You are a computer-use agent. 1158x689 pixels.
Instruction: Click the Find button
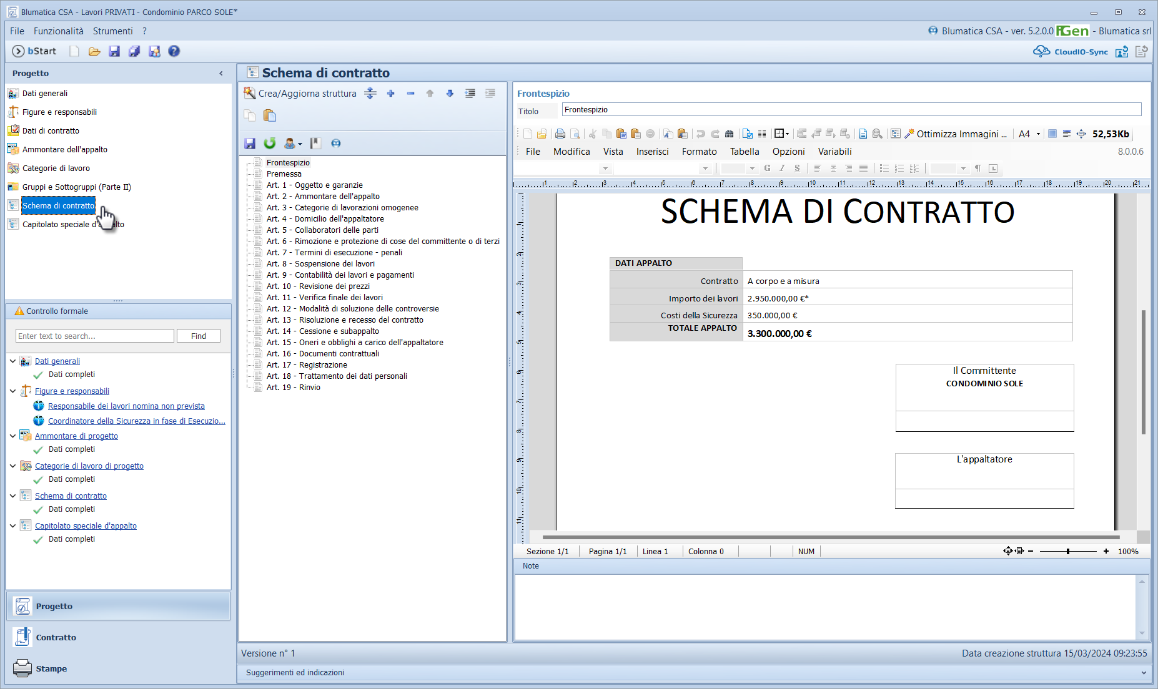pos(199,336)
